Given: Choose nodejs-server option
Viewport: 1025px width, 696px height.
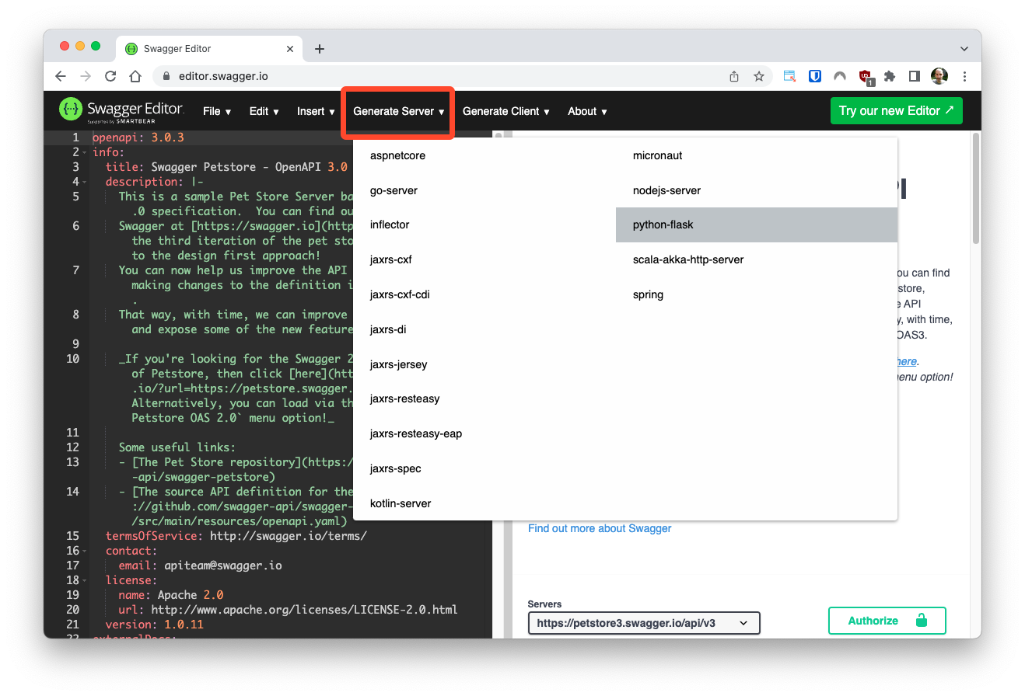Looking at the screenshot, I should tap(757, 190).
